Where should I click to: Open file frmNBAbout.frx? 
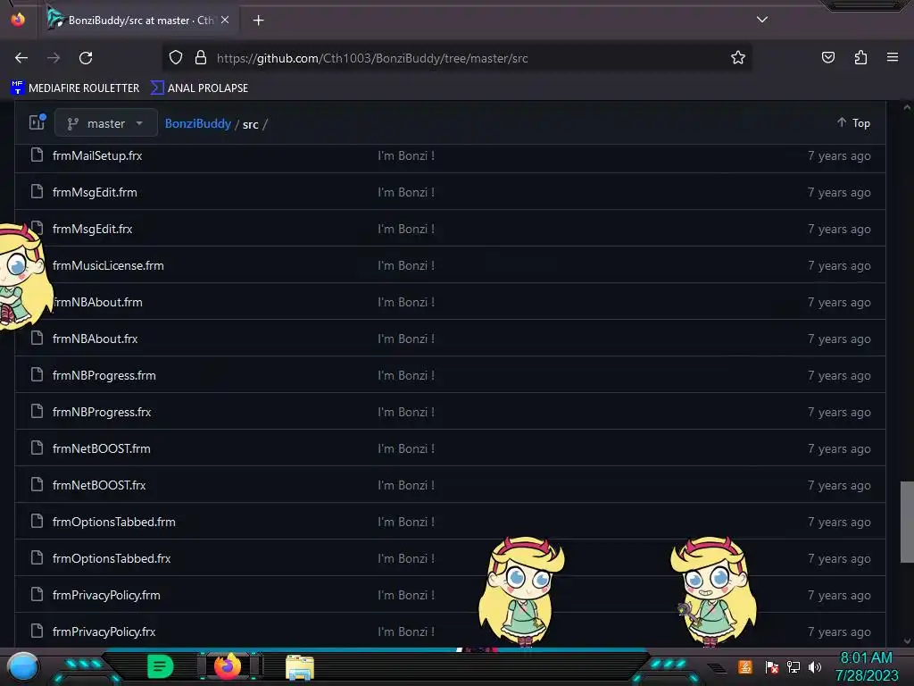(x=95, y=339)
